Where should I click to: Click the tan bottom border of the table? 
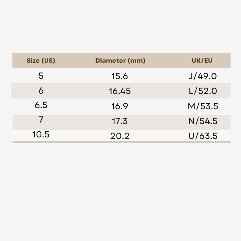pyautogui.click(x=121, y=142)
